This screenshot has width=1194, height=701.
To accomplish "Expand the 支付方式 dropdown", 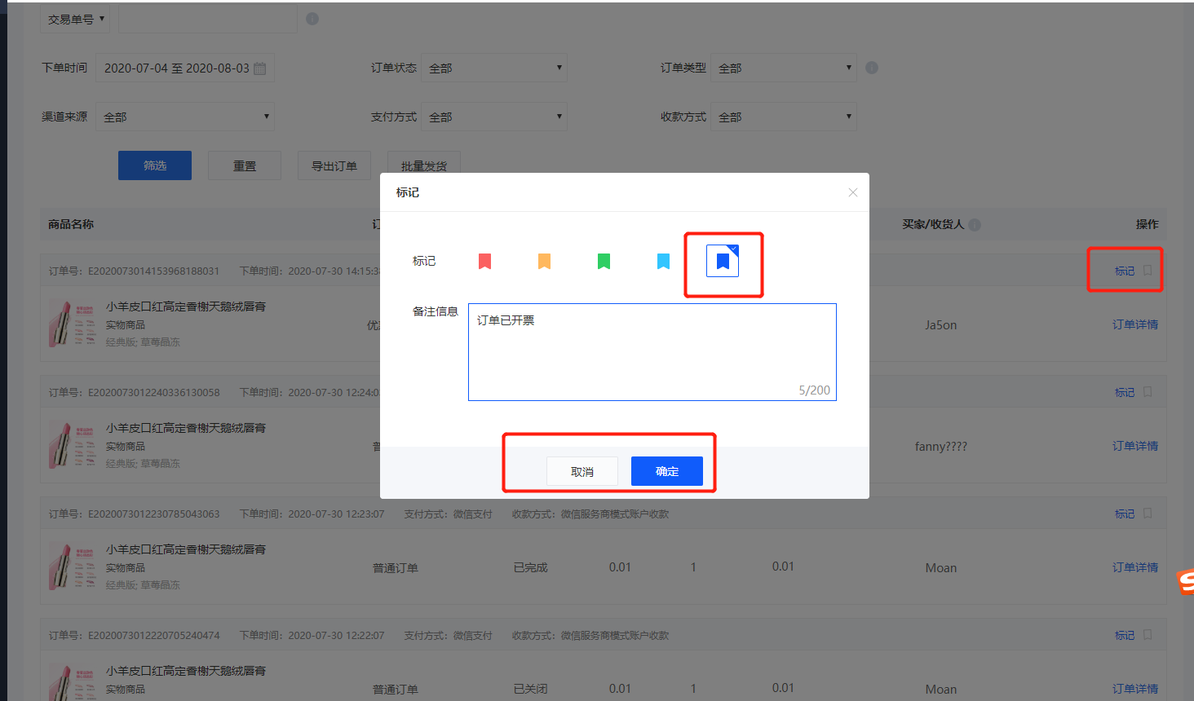I will pos(494,117).
